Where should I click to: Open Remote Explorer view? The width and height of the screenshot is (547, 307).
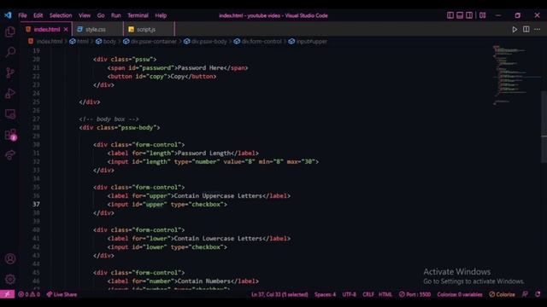coord(10,113)
